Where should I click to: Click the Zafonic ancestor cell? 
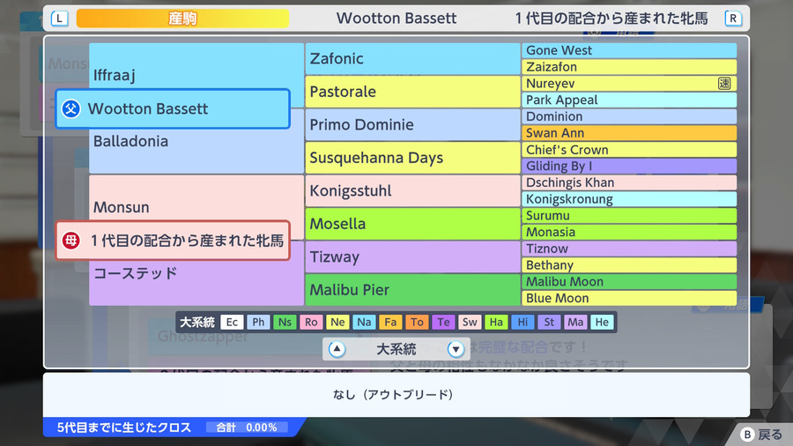(x=412, y=59)
